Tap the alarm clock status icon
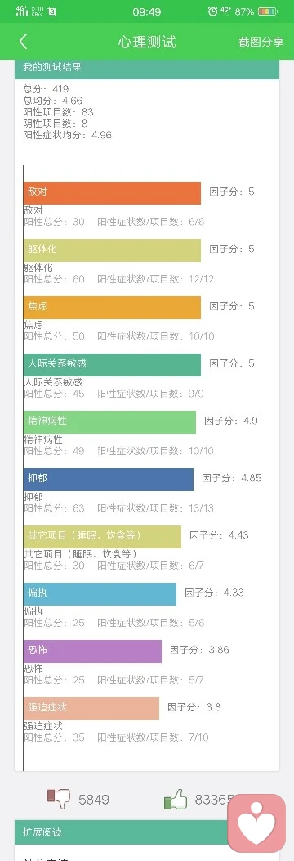 point(212,11)
